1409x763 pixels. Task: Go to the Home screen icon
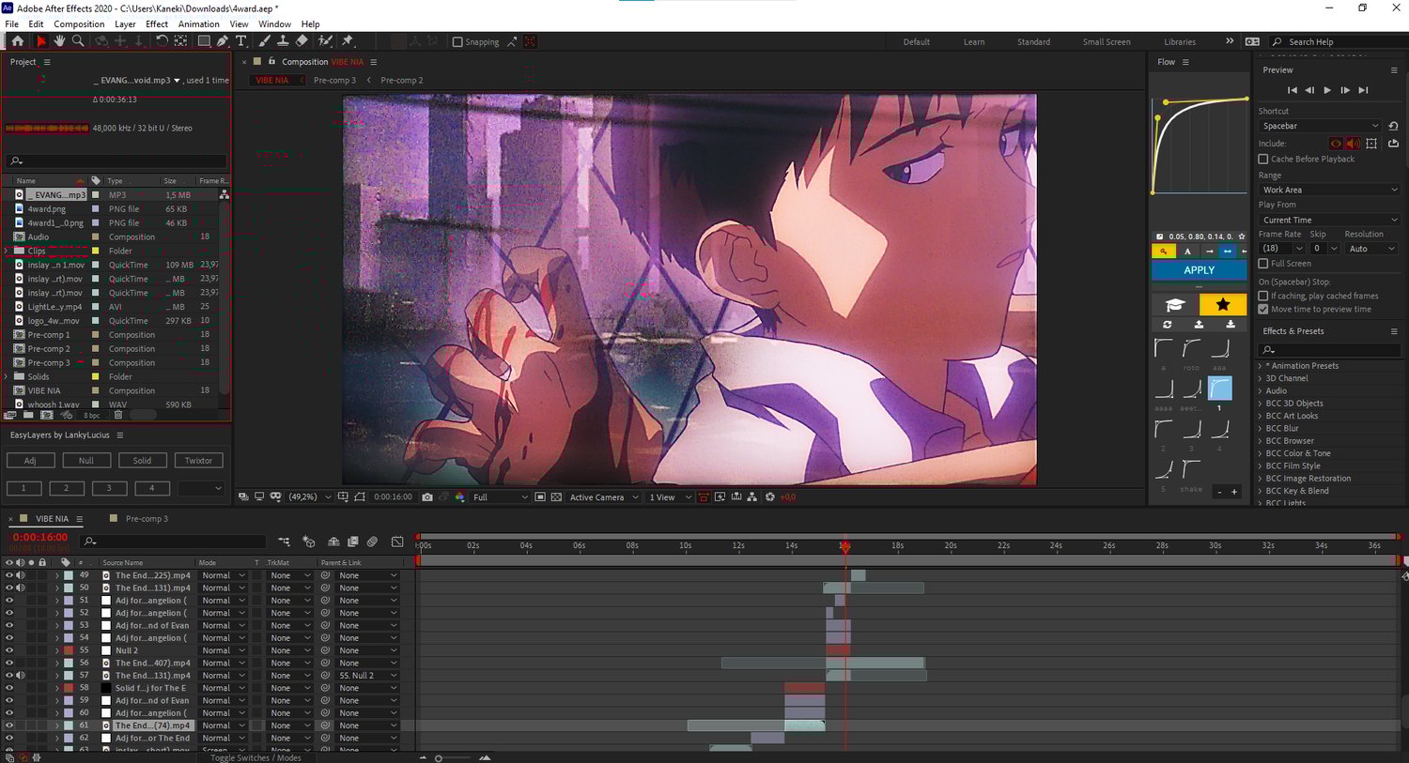click(x=17, y=41)
